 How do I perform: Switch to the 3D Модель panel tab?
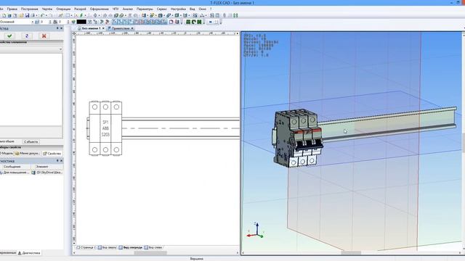pyautogui.click(x=7, y=153)
